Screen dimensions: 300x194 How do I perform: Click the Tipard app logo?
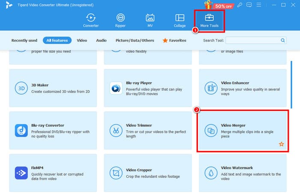[9, 5]
